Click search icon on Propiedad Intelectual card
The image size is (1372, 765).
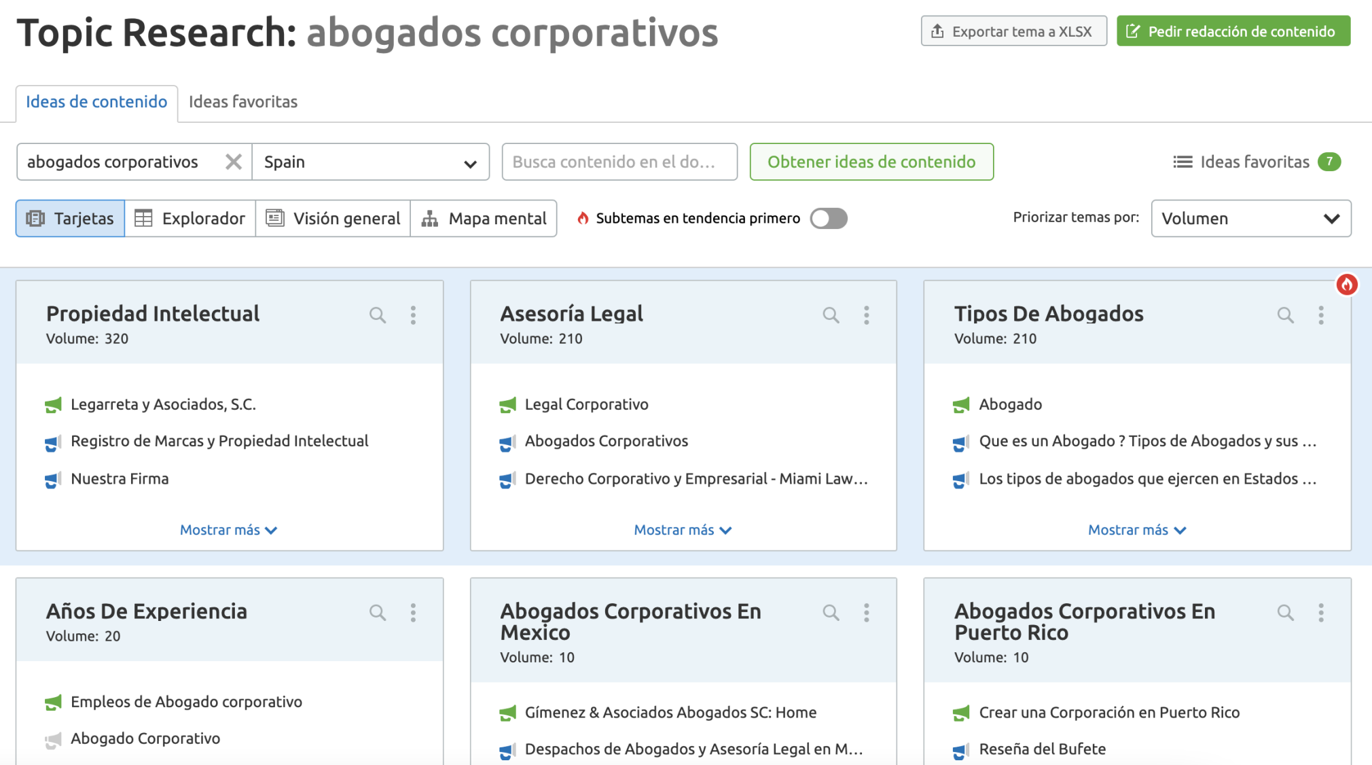(x=378, y=315)
